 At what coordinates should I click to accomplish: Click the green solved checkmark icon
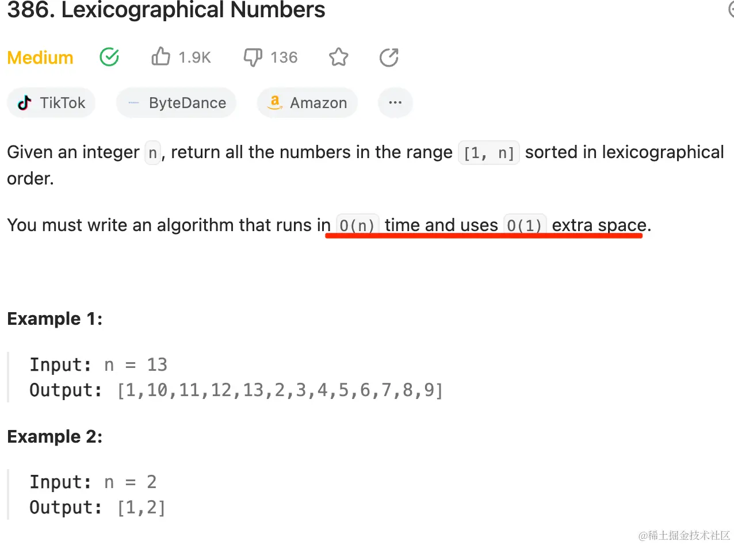tap(109, 57)
